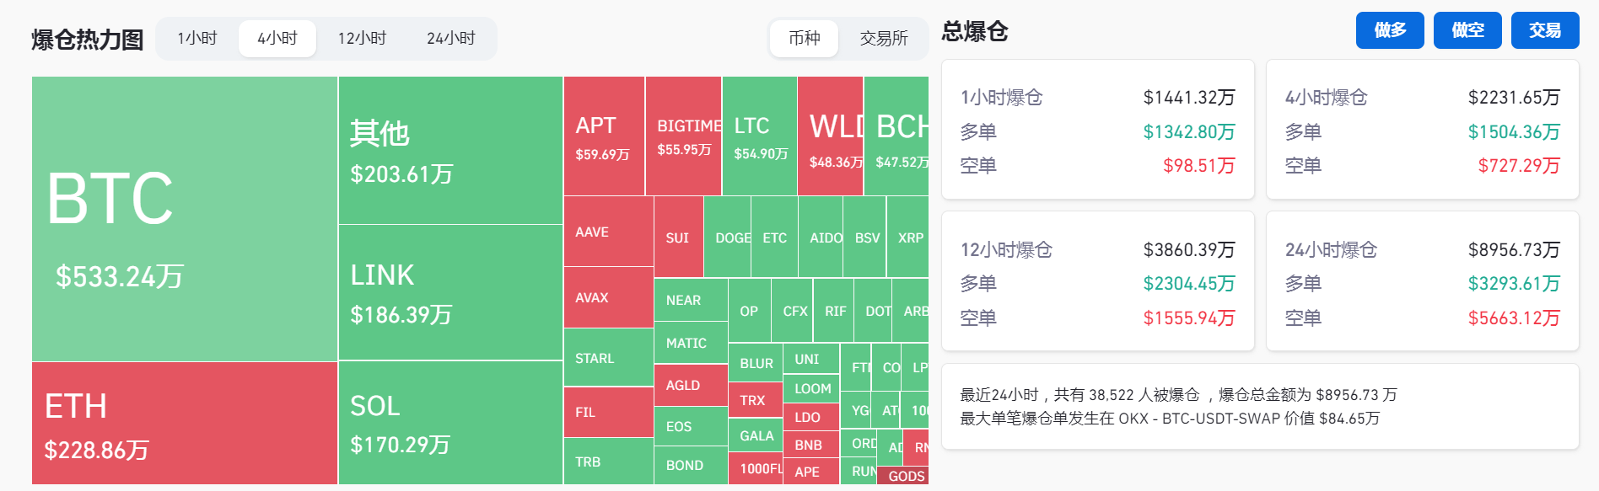The height and width of the screenshot is (491, 1599).
Task: Select the DOGE tile
Action: tap(730, 238)
